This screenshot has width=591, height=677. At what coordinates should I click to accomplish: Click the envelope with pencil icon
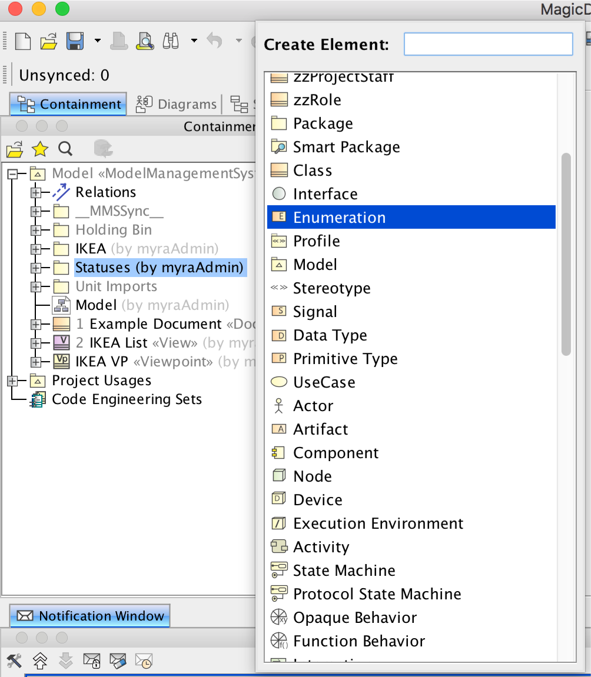[118, 661]
